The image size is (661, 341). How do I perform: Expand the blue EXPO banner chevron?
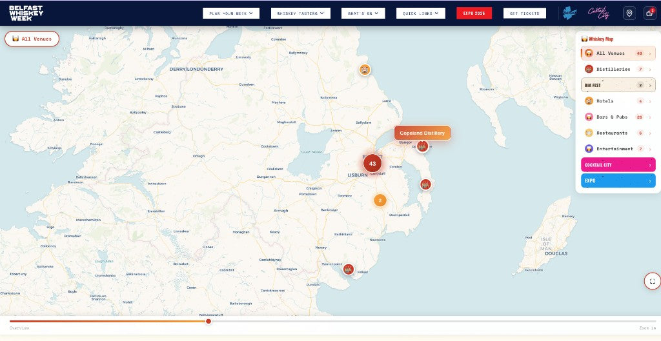click(x=650, y=180)
